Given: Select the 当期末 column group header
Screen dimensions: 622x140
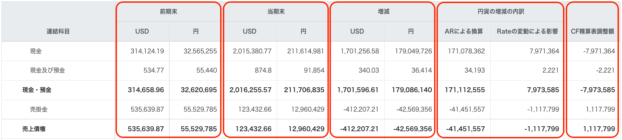Looking at the screenshot, I should pyautogui.click(x=276, y=12).
